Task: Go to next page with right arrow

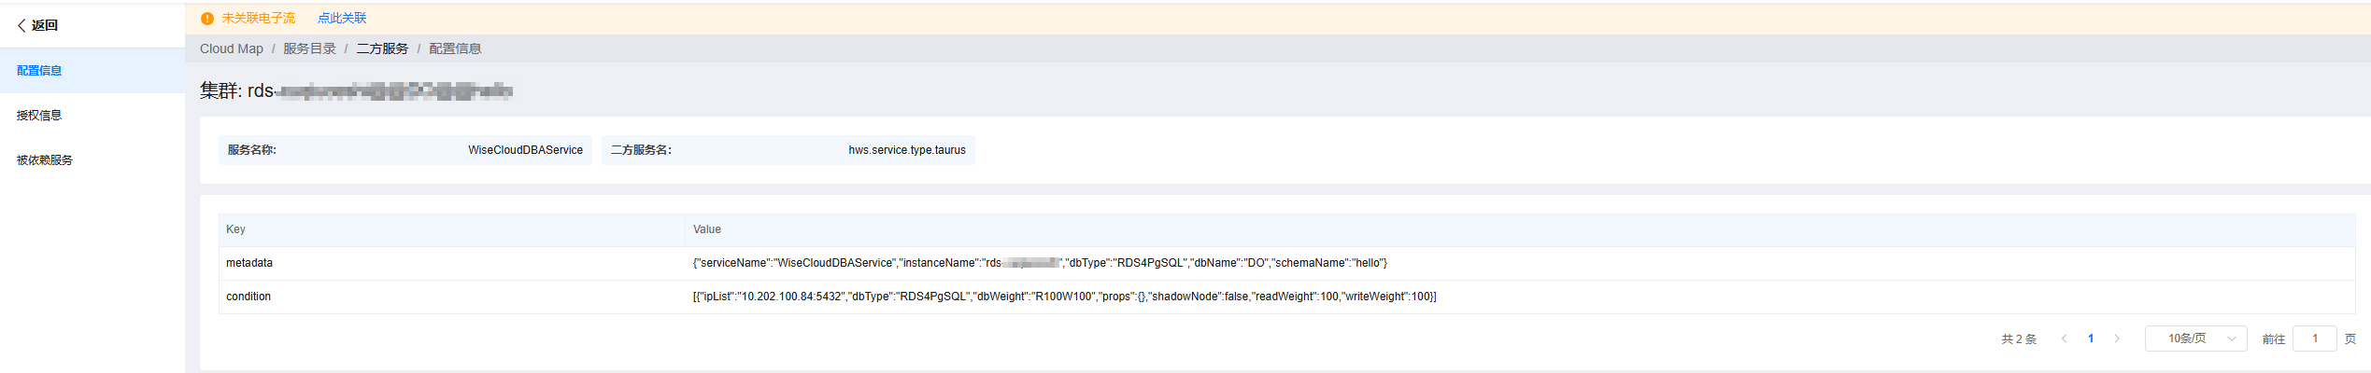Action: pyautogui.click(x=2117, y=338)
